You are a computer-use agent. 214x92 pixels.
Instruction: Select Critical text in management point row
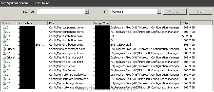10,49
